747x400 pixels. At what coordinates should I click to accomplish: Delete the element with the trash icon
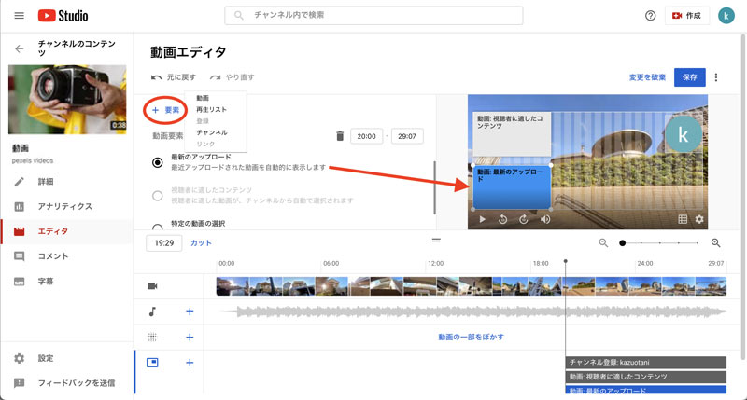click(x=340, y=136)
